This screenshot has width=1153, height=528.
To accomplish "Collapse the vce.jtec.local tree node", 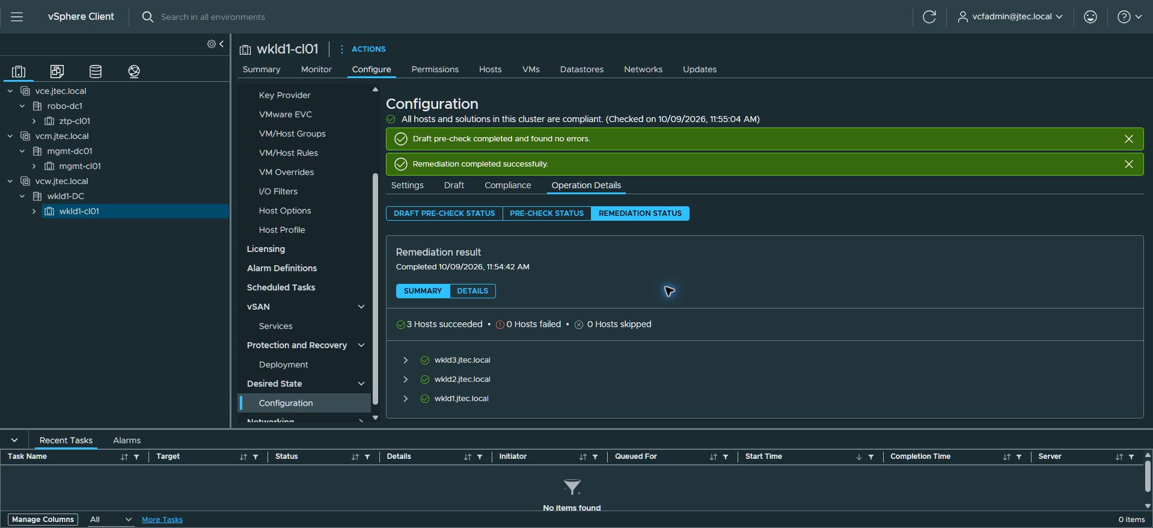I will (x=10, y=91).
